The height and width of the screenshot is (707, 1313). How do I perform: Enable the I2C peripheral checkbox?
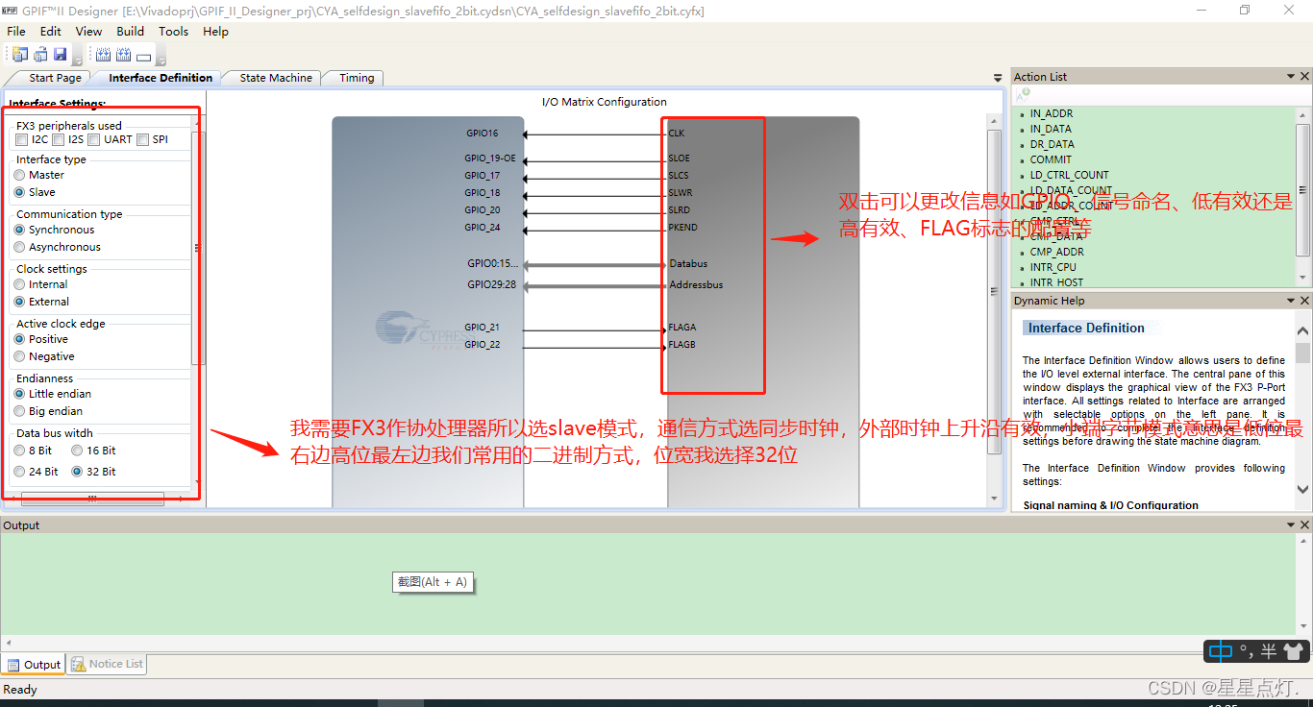21,139
